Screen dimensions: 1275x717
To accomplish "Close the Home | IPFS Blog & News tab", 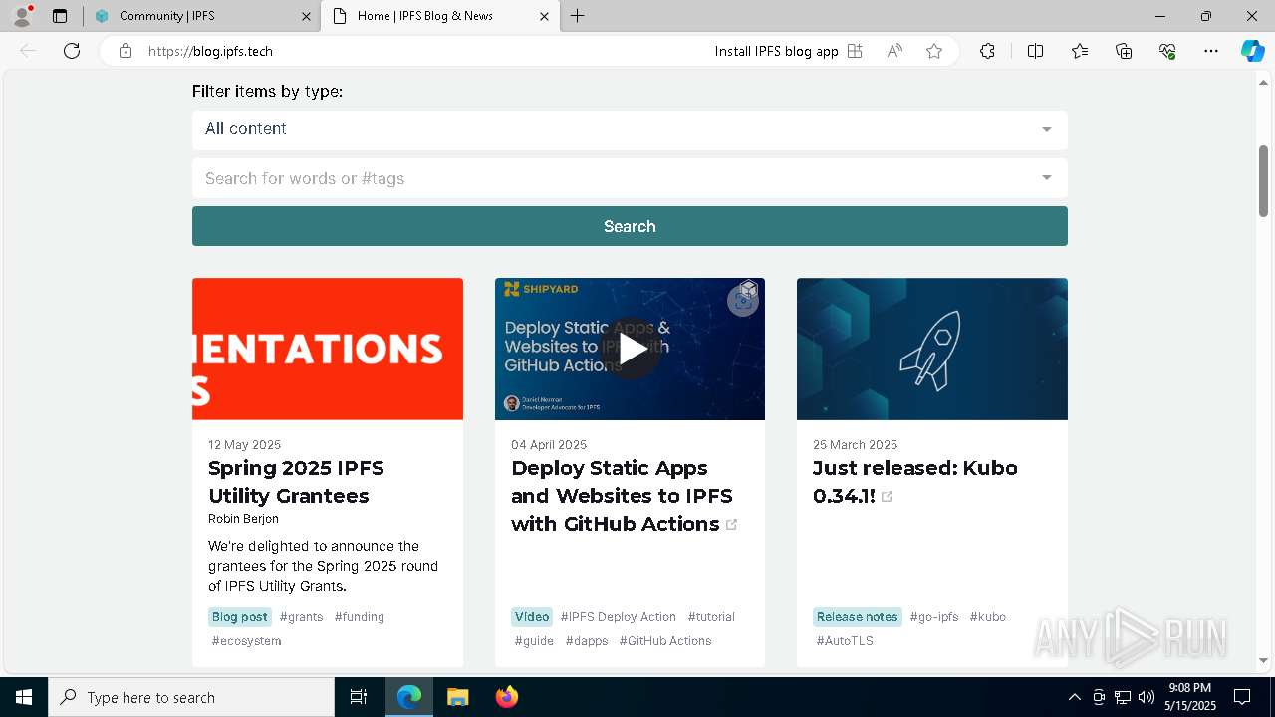I will pos(544,16).
